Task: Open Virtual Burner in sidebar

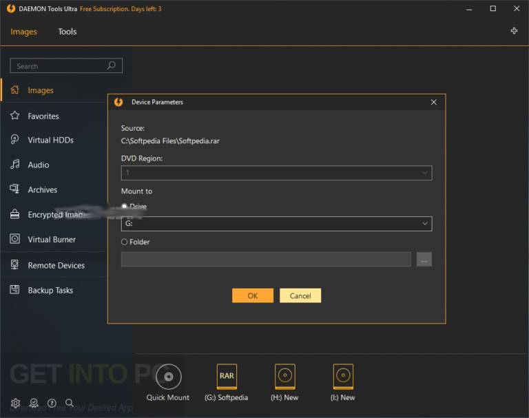Action: tap(52, 239)
